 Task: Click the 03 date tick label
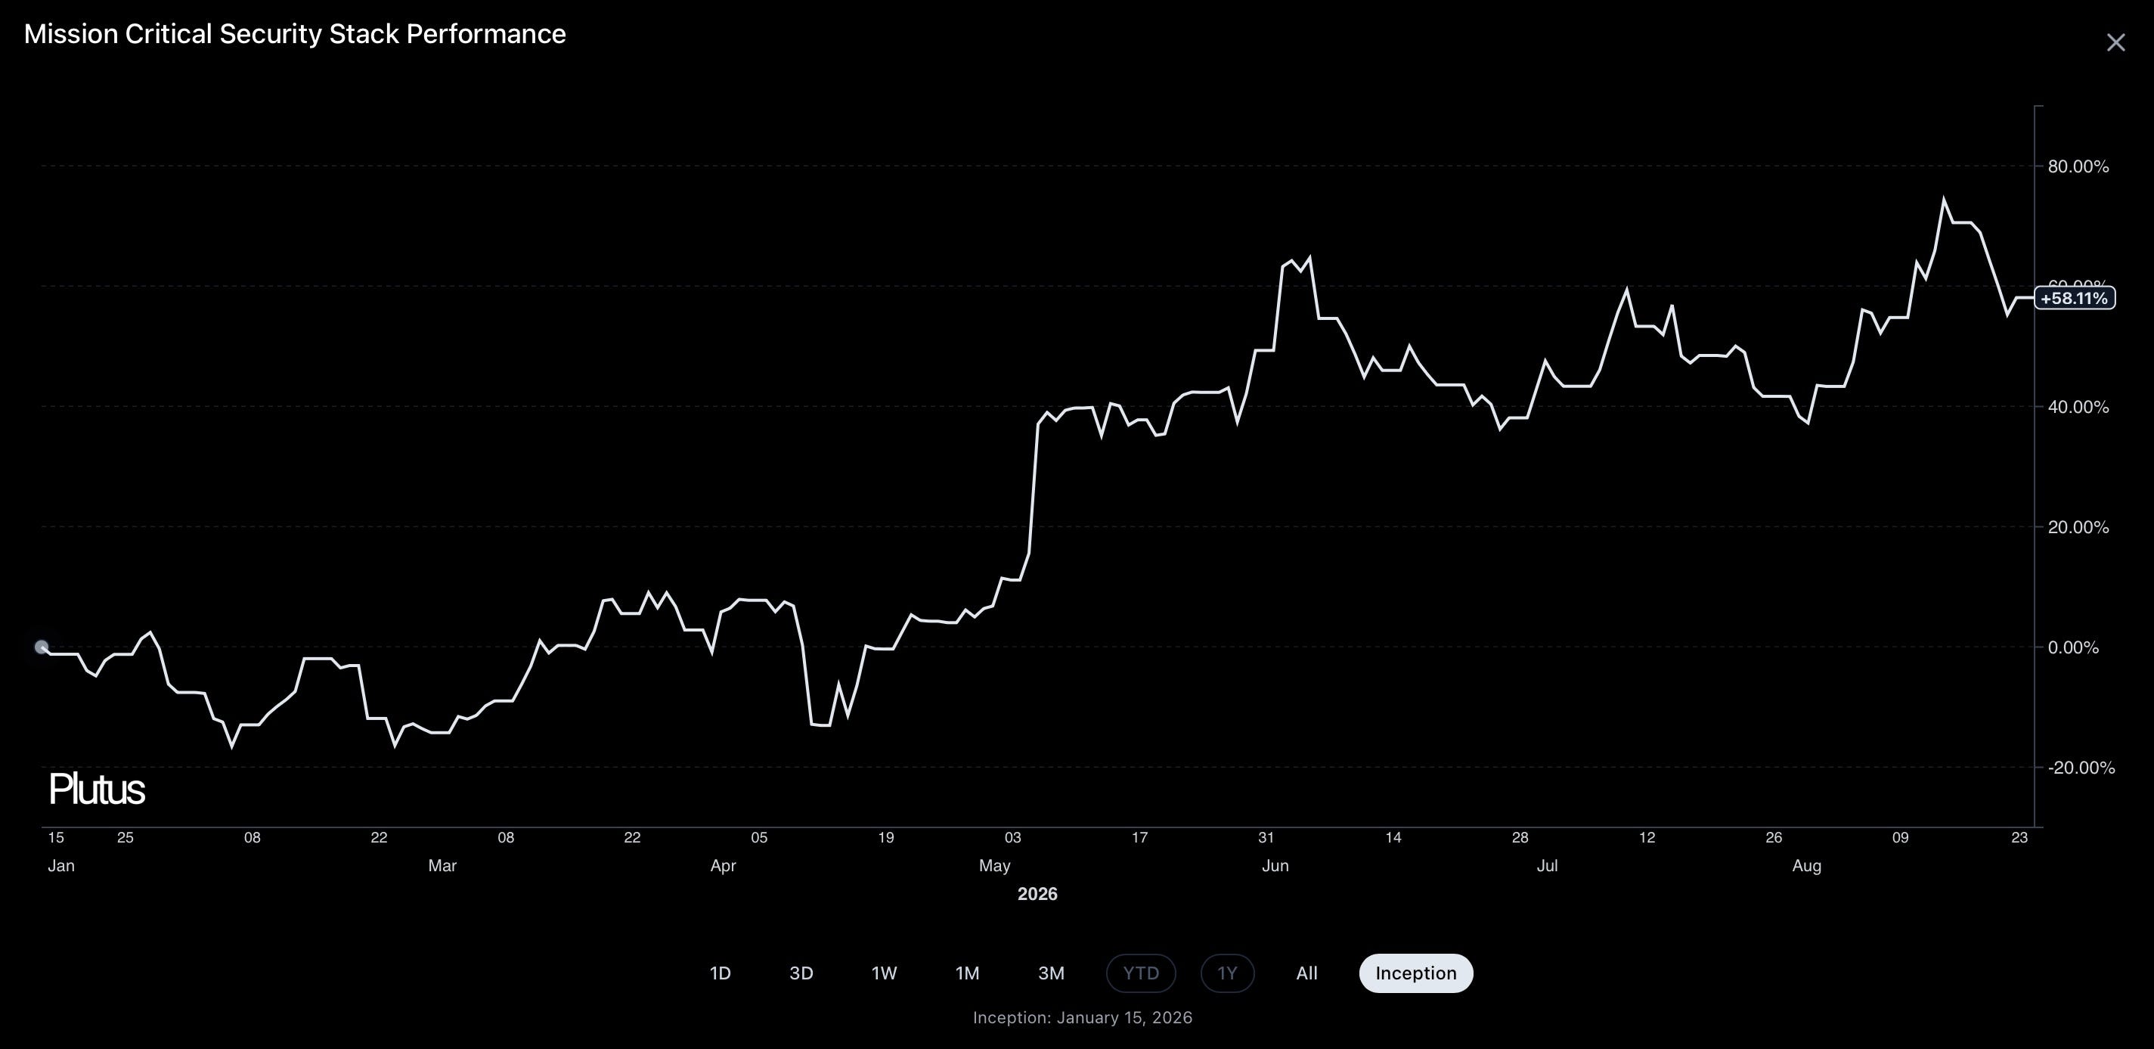coord(1012,837)
